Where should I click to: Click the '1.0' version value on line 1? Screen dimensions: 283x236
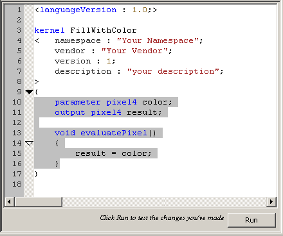tap(140, 10)
